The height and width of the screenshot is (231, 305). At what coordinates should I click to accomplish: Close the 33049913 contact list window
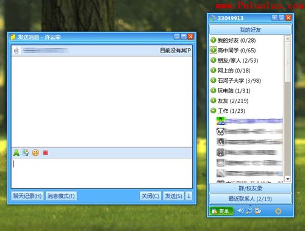pos(289,18)
